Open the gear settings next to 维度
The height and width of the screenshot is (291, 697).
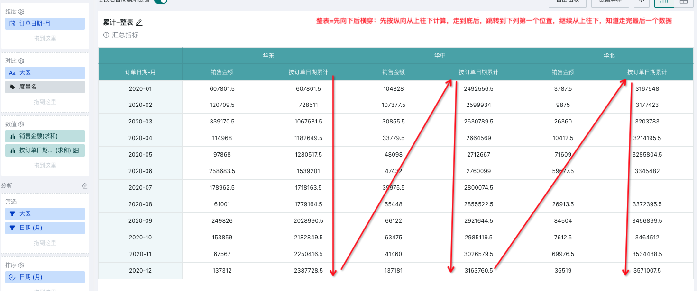point(21,11)
